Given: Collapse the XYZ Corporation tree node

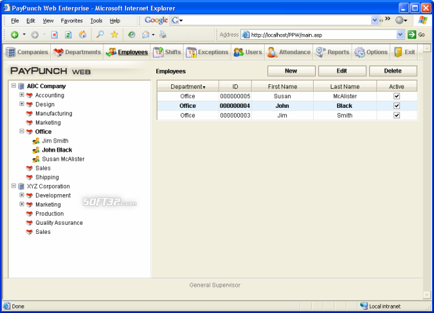Looking at the screenshot, I should [13, 186].
